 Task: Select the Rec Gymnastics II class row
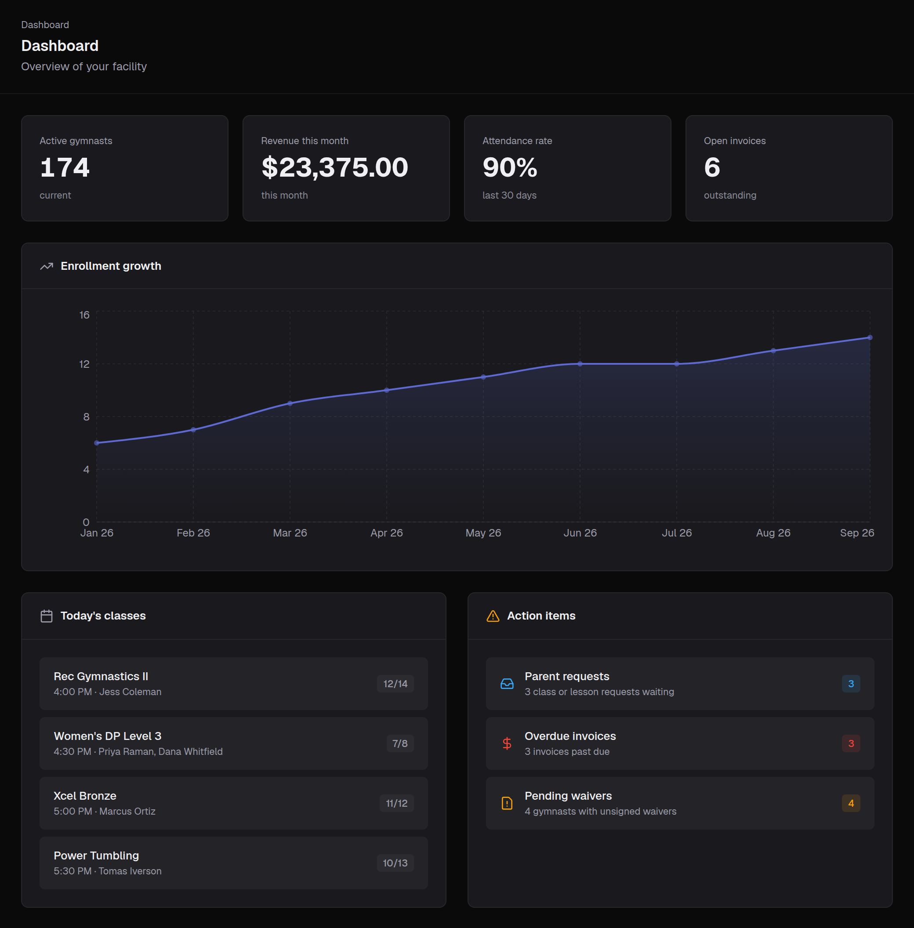pyautogui.click(x=234, y=684)
